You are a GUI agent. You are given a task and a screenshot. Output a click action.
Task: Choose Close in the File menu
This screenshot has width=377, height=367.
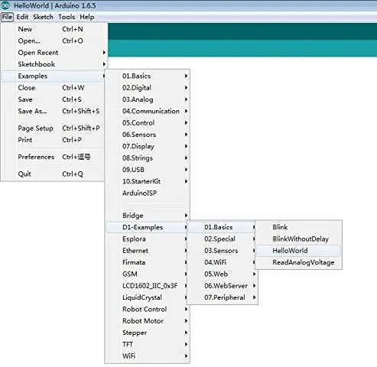click(x=54, y=88)
